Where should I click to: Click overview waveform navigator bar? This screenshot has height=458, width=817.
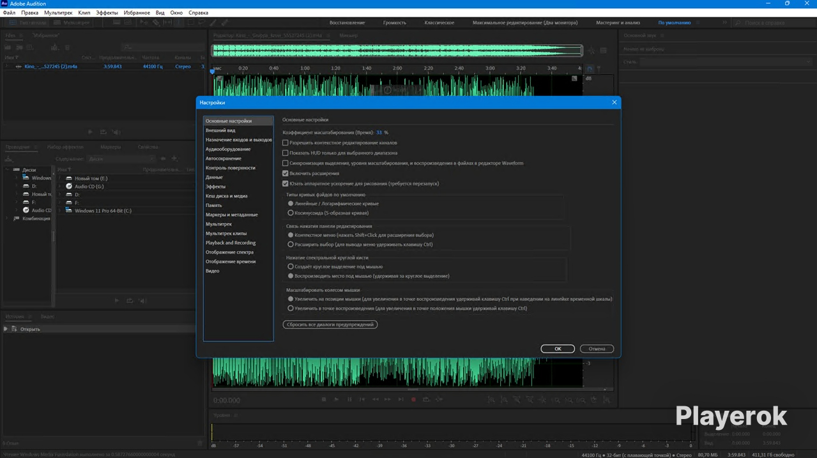[397, 50]
